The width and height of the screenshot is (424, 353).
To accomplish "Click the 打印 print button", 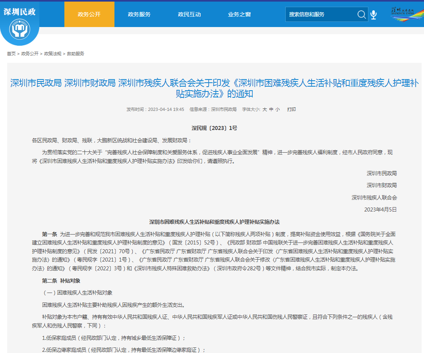I will [291, 109].
